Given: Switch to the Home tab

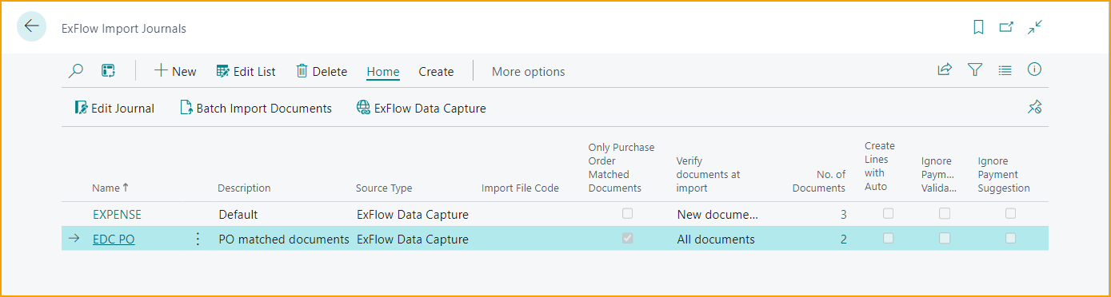Looking at the screenshot, I should click(x=383, y=71).
